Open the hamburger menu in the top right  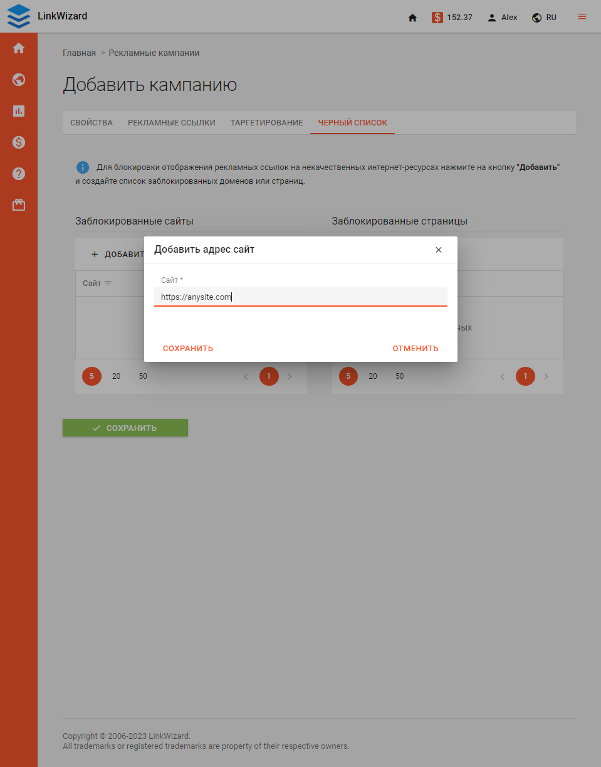tap(581, 17)
